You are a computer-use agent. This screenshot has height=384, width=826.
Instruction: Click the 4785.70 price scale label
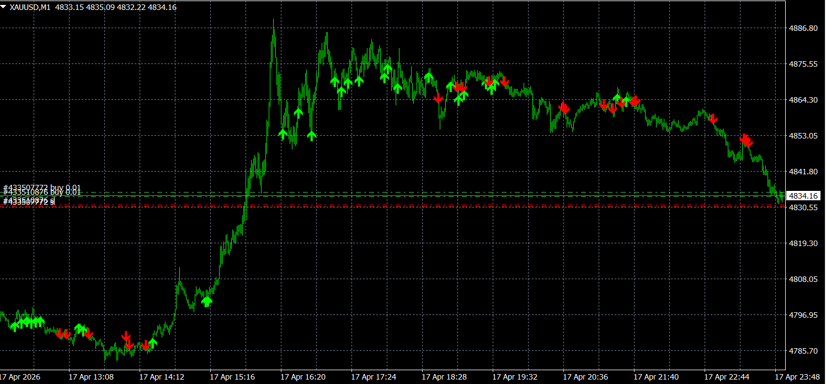[x=803, y=351]
